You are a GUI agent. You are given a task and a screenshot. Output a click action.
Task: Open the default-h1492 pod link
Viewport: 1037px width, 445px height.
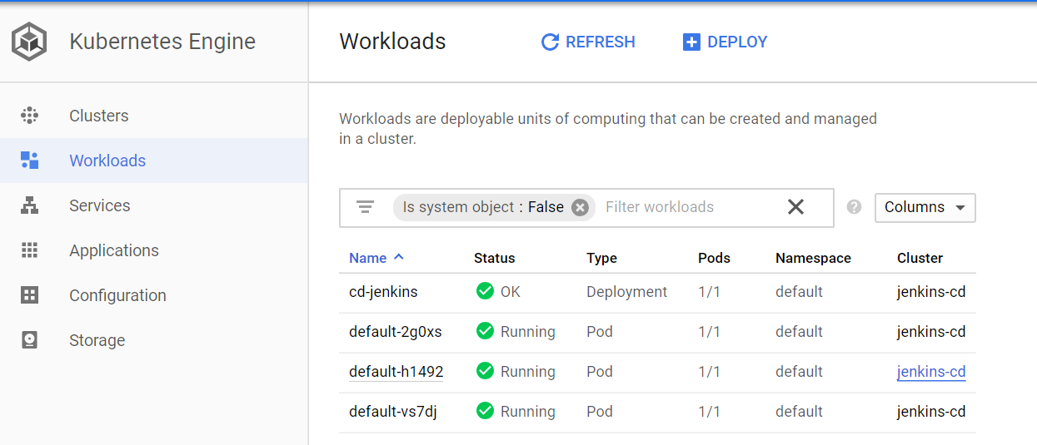click(396, 372)
